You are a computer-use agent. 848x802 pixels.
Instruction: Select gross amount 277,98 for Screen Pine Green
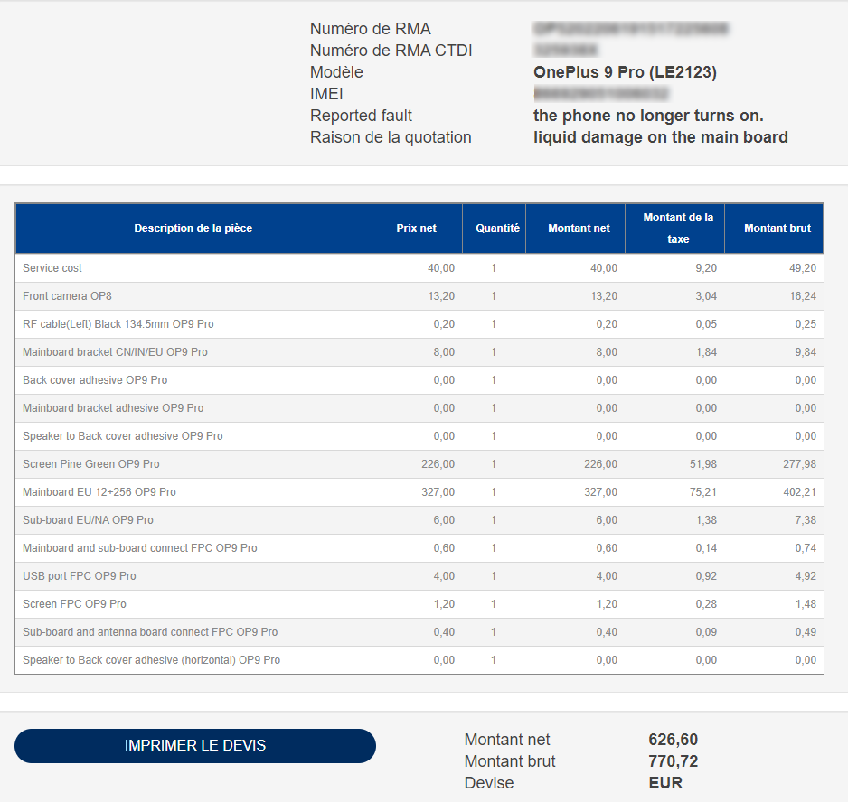pyautogui.click(x=800, y=464)
